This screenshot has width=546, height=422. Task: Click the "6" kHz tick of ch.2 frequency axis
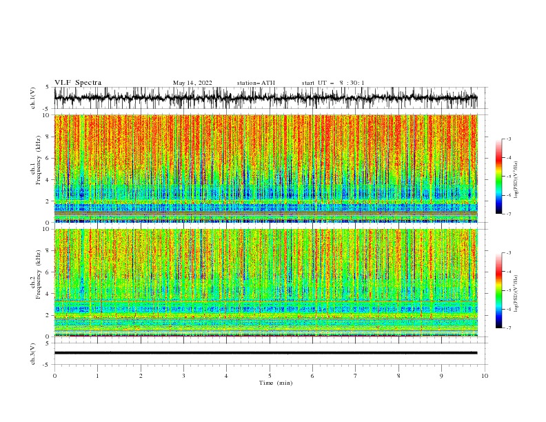point(48,272)
